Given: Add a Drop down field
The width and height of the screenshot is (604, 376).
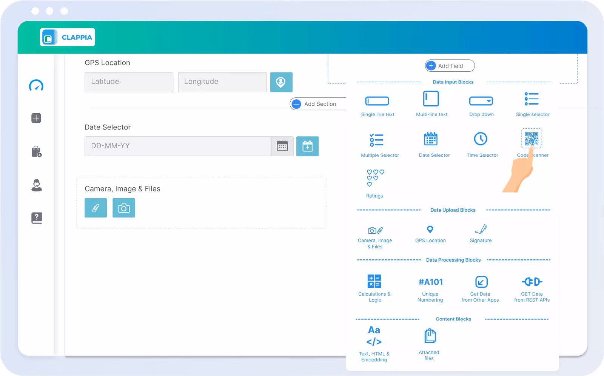Looking at the screenshot, I should 481,101.
